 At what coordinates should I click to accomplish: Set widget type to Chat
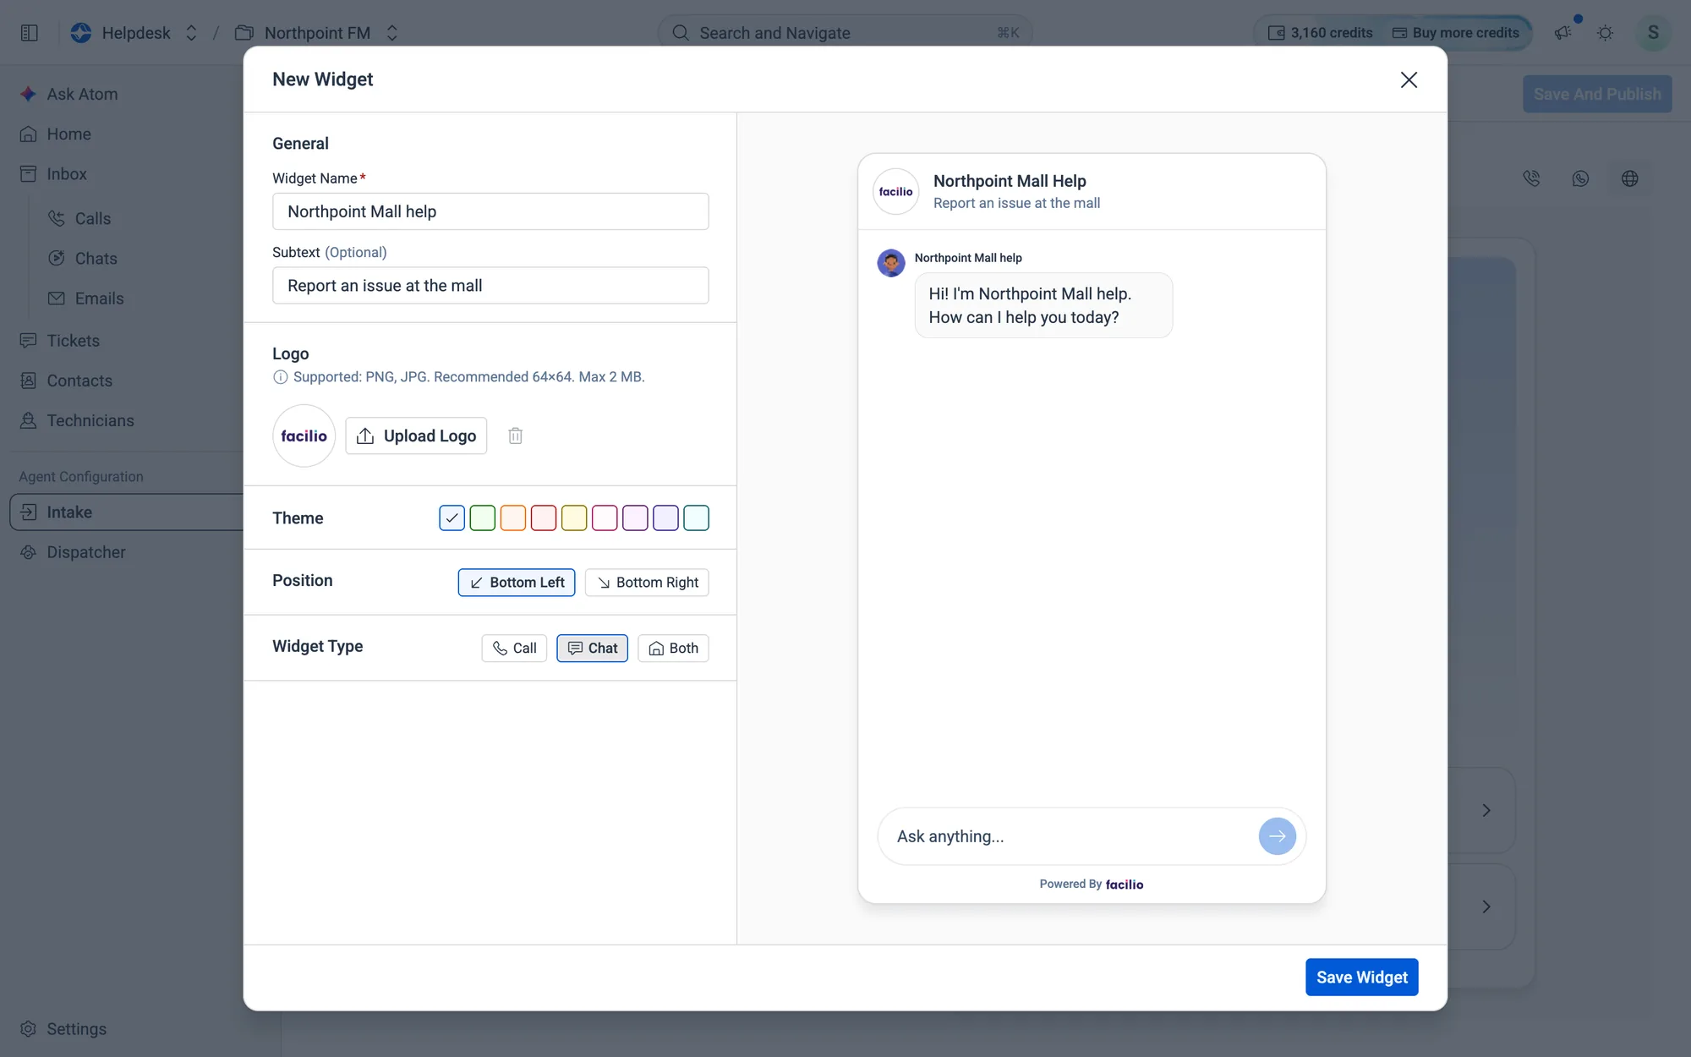coord(592,649)
